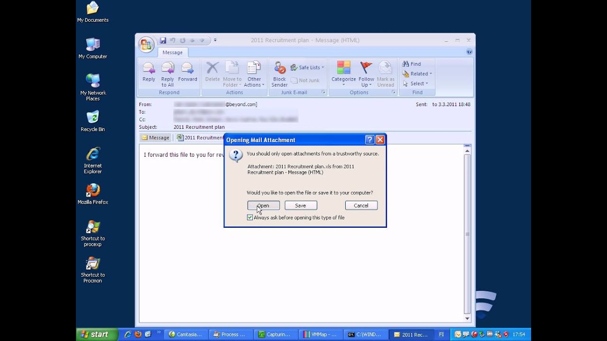Screen dimensions: 607x341
Task: Click the message body scrollbar up arrow
Action: (467, 151)
